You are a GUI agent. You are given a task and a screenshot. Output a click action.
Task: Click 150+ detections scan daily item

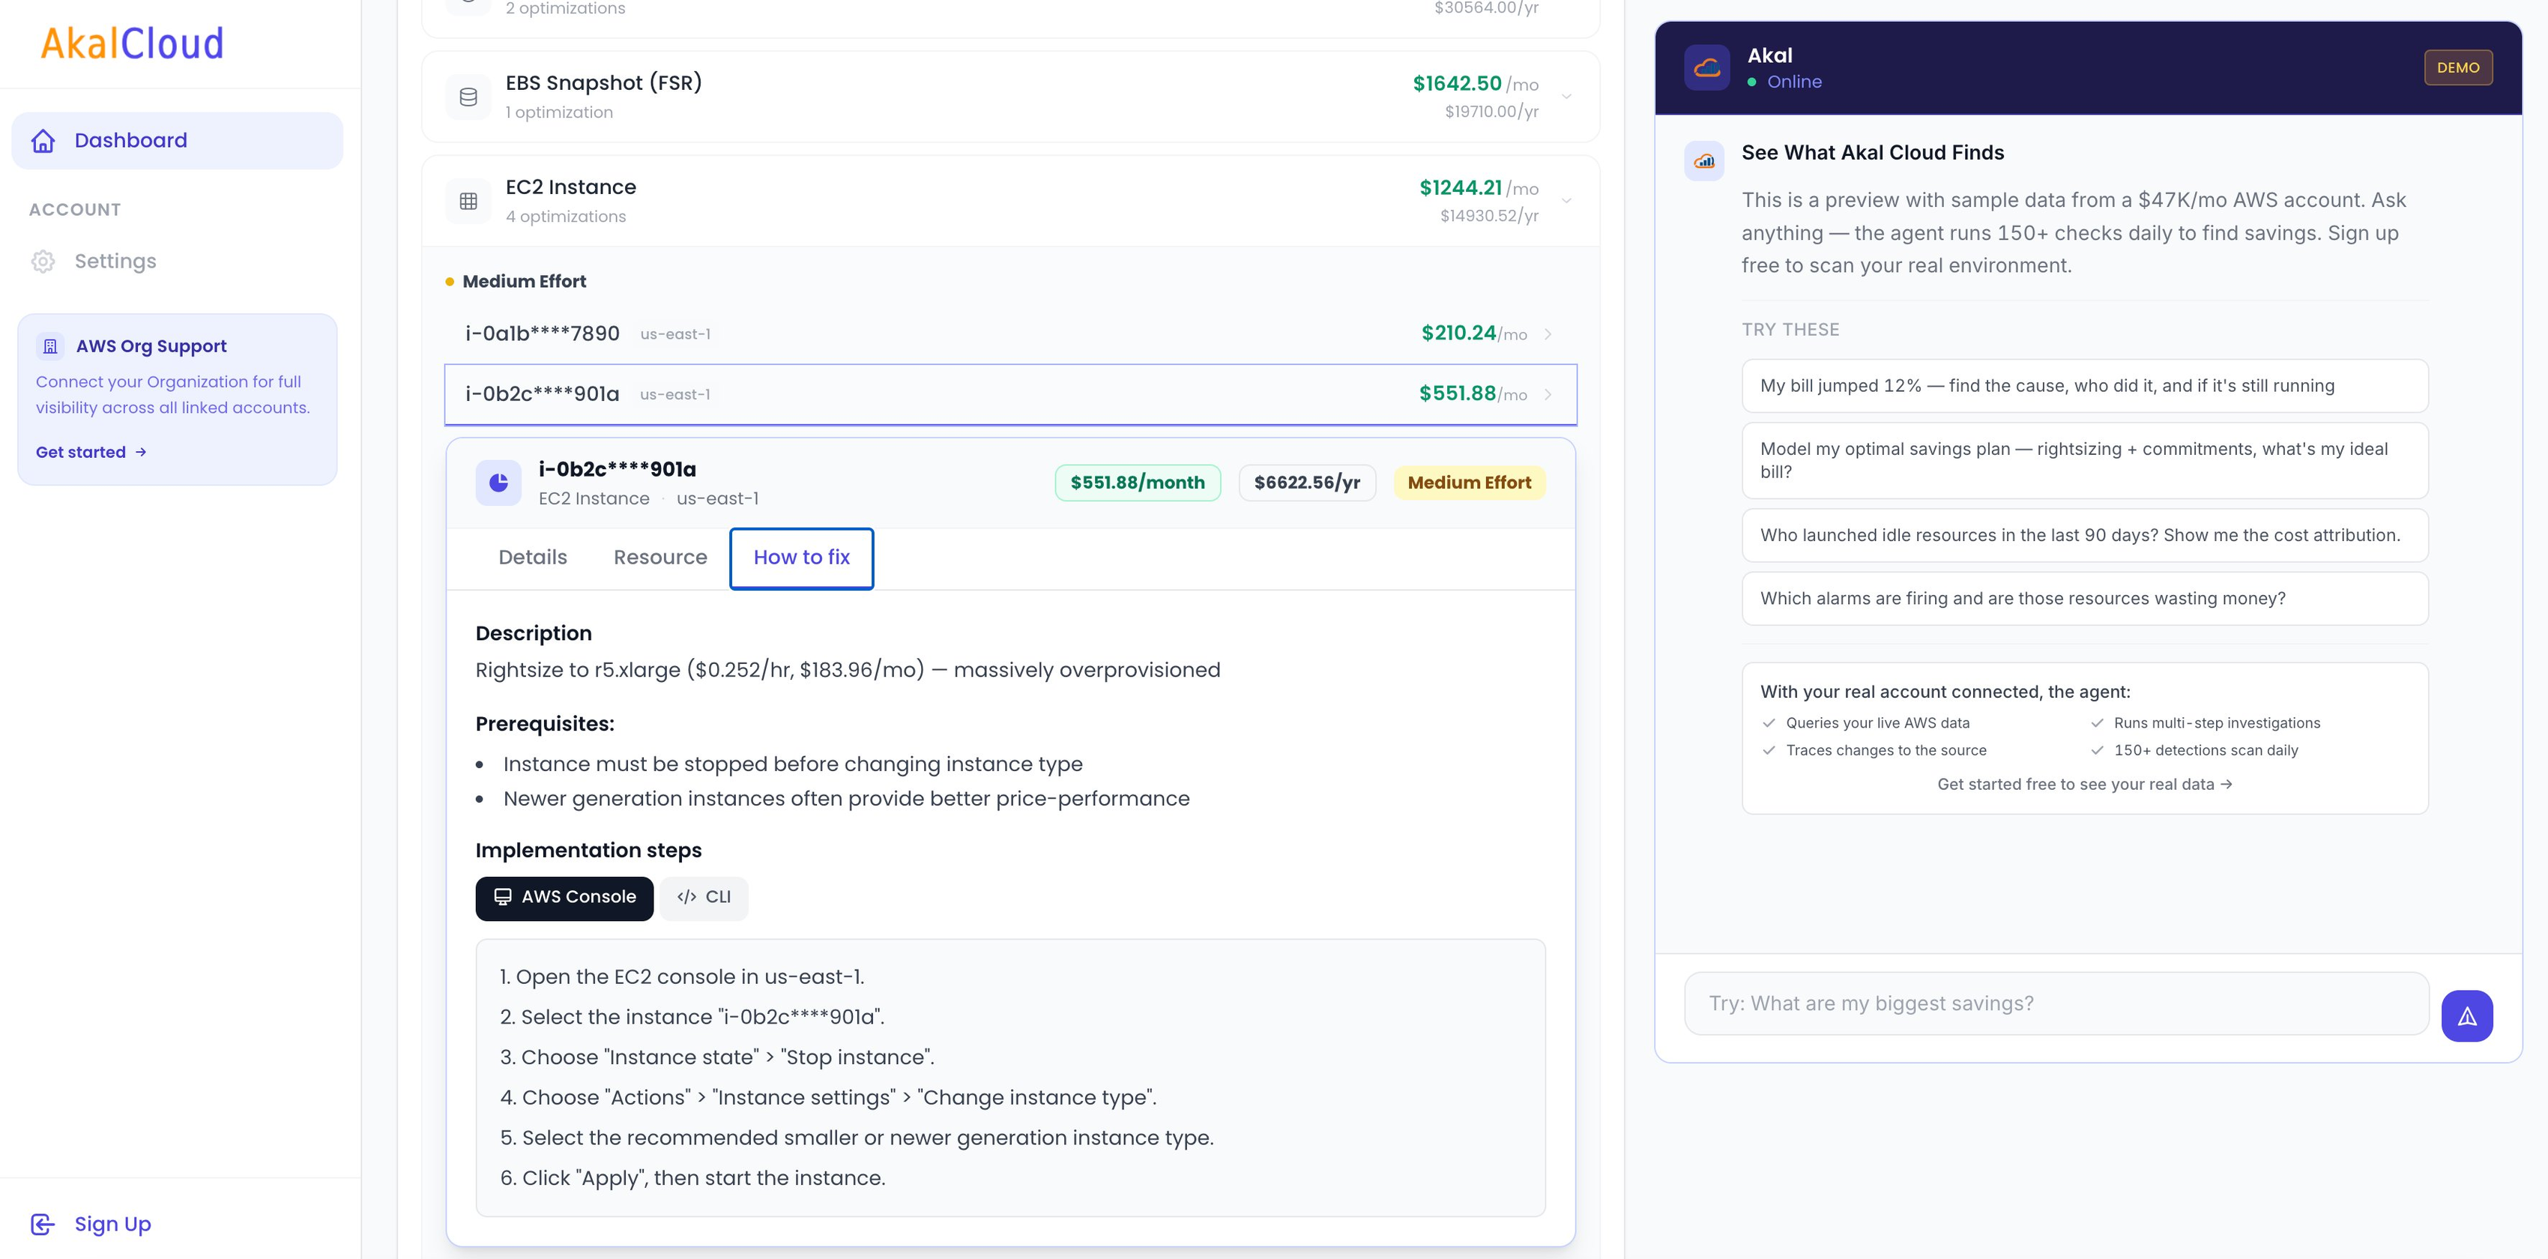click(x=2206, y=751)
